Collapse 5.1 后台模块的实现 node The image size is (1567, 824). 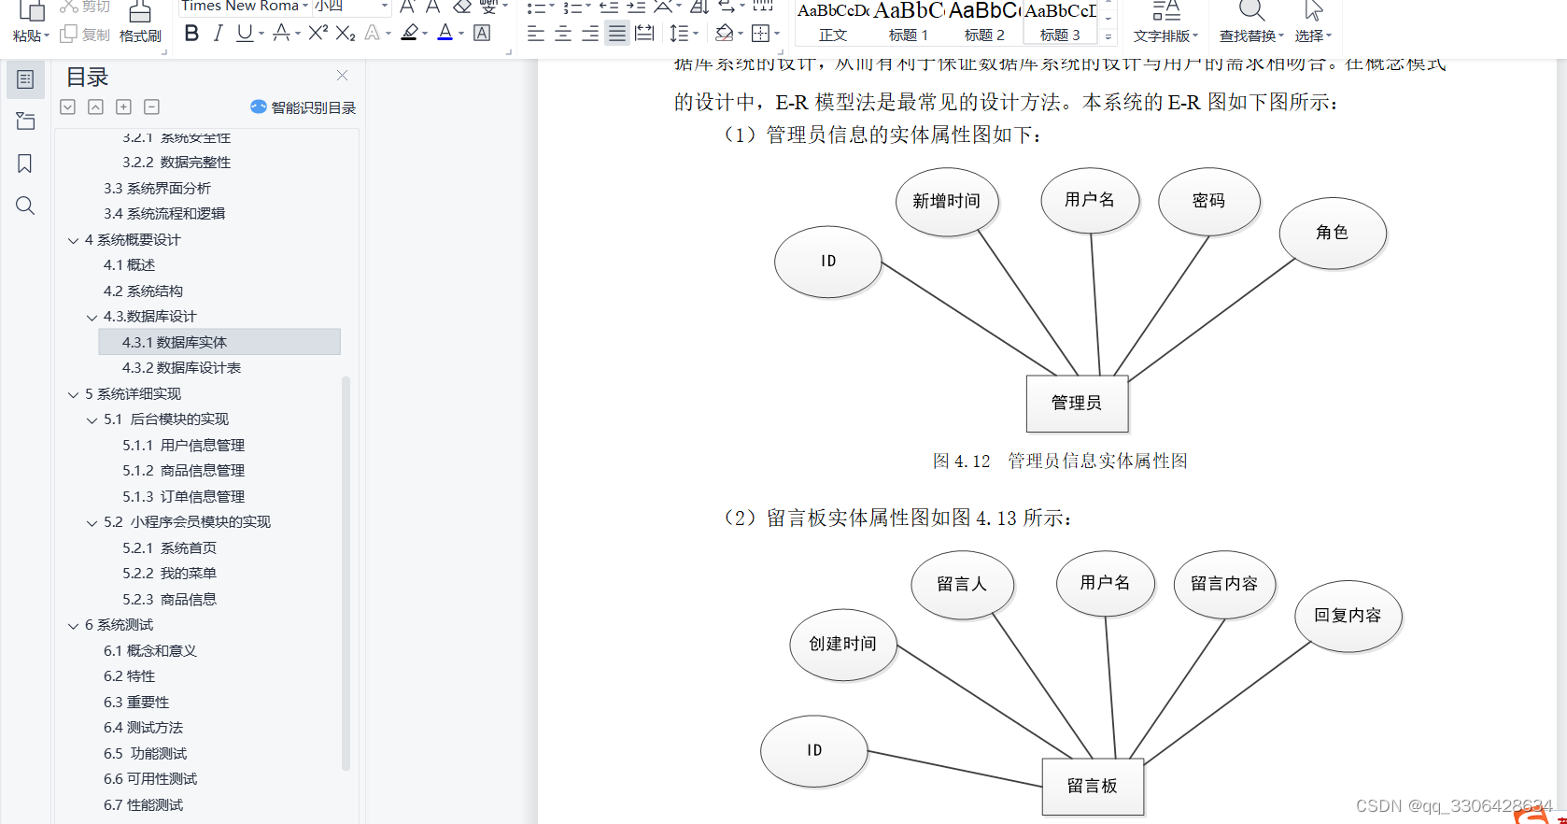[92, 419]
